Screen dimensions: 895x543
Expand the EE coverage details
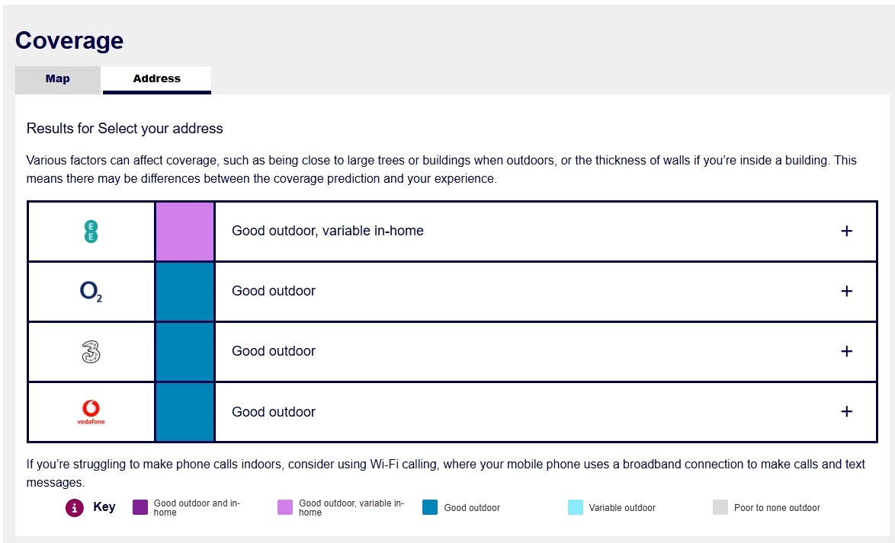point(845,231)
